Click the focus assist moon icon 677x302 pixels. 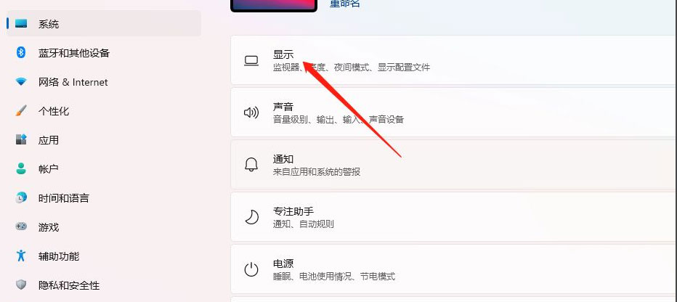[251, 217]
